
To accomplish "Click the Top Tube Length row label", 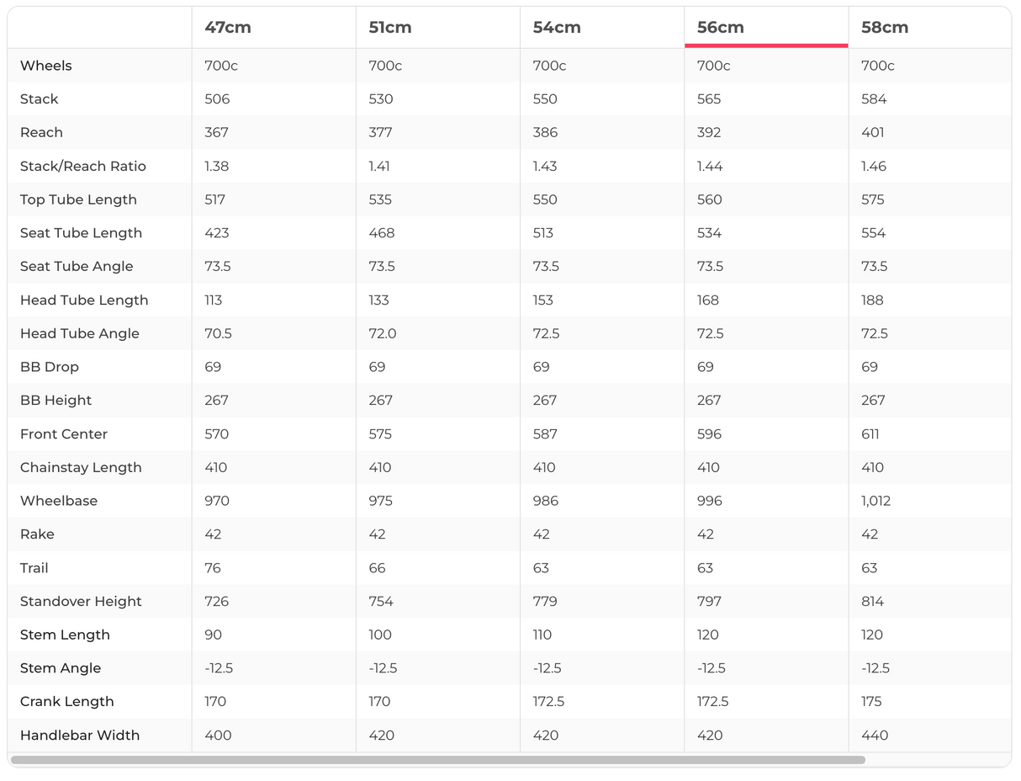I will (78, 199).
